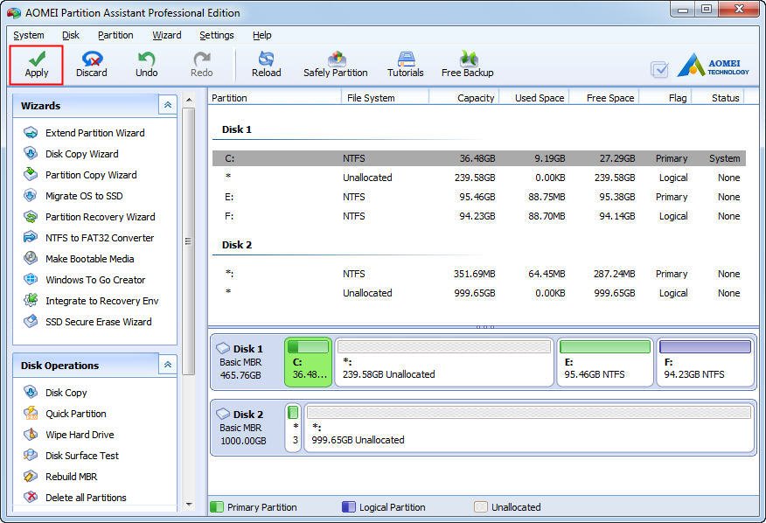Open the Wizard menu
Screen dimensions: 766x523
coord(167,35)
